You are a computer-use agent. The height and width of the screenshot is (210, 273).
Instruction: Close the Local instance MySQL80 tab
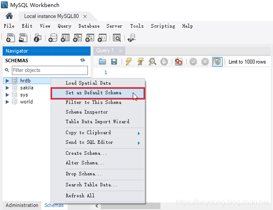coord(85,17)
